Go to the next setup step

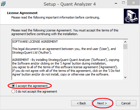(x=102, y=103)
